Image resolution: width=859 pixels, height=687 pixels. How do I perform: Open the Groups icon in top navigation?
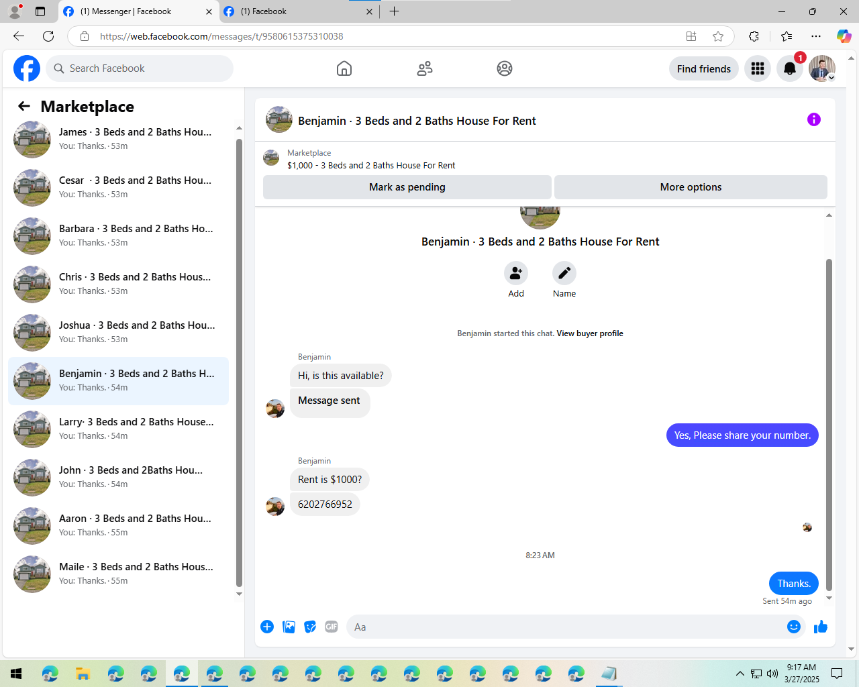coord(505,68)
